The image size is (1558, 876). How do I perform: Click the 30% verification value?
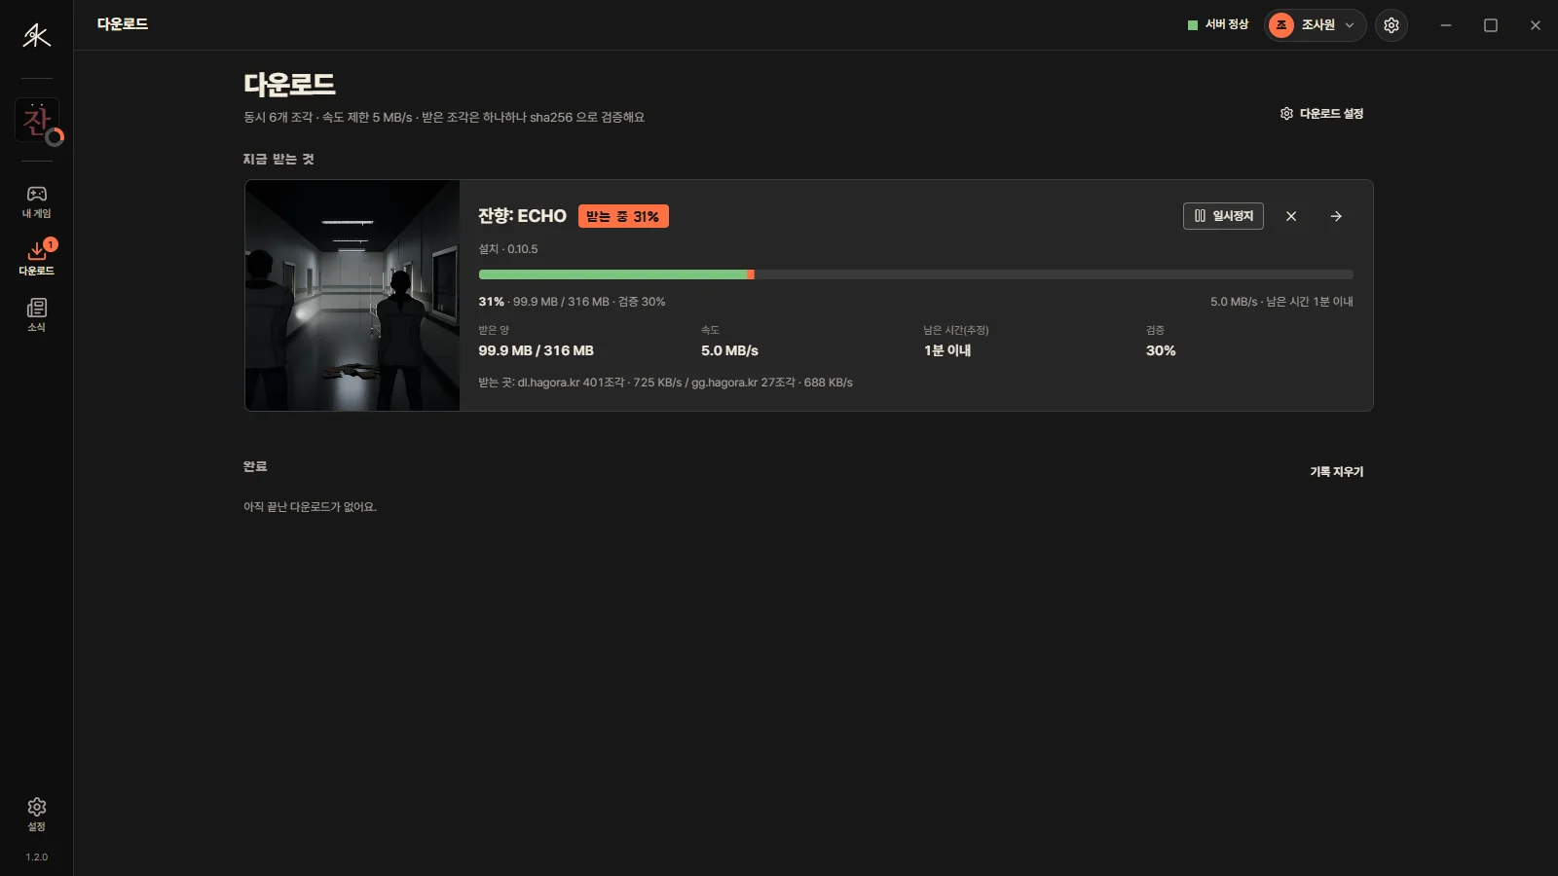click(1161, 350)
